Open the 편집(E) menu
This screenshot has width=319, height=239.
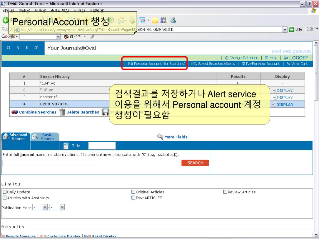pos(24,11)
